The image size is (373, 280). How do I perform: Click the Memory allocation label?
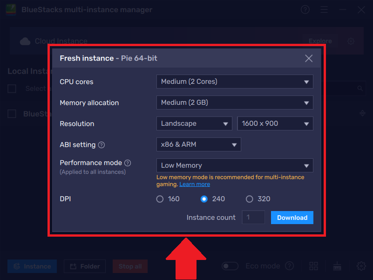point(89,103)
